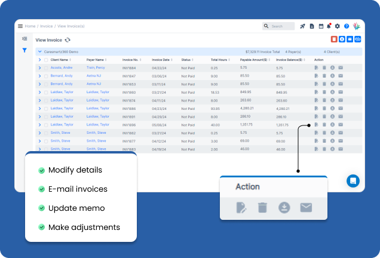The image size is (380, 258).
Task: Click email icon for invoice INV1847
Action: 341,76
